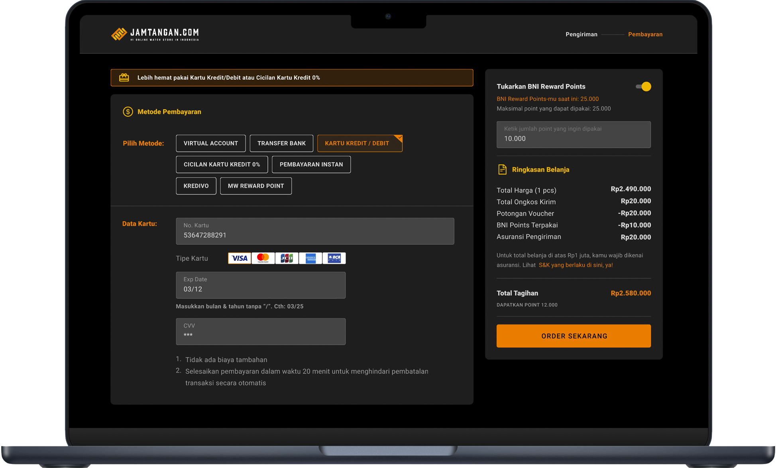This screenshot has height=468, width=776.
Task: Open the S&K yang berlaku link
Action: [576, 265]
